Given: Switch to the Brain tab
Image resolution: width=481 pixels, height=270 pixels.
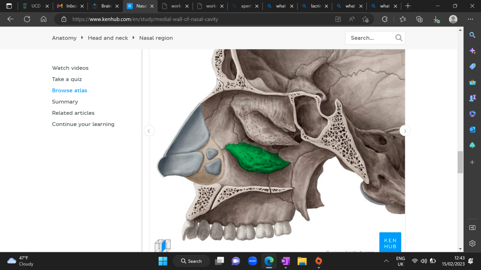Looking at the screenshot, I should tap(105, 6).
